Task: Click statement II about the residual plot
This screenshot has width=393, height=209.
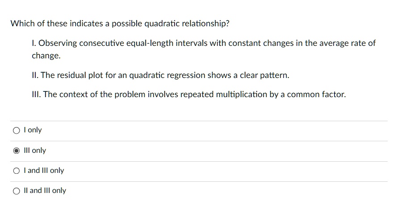Action: 160,75
